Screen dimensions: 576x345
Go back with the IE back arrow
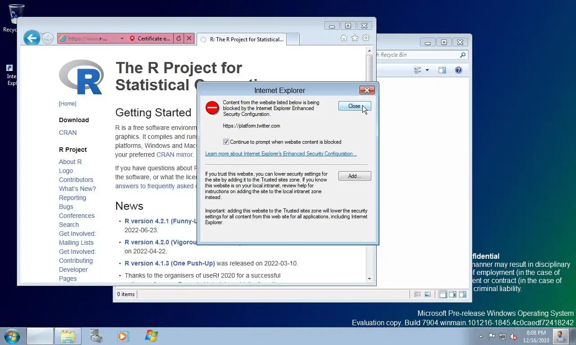(x=31, y=38)
